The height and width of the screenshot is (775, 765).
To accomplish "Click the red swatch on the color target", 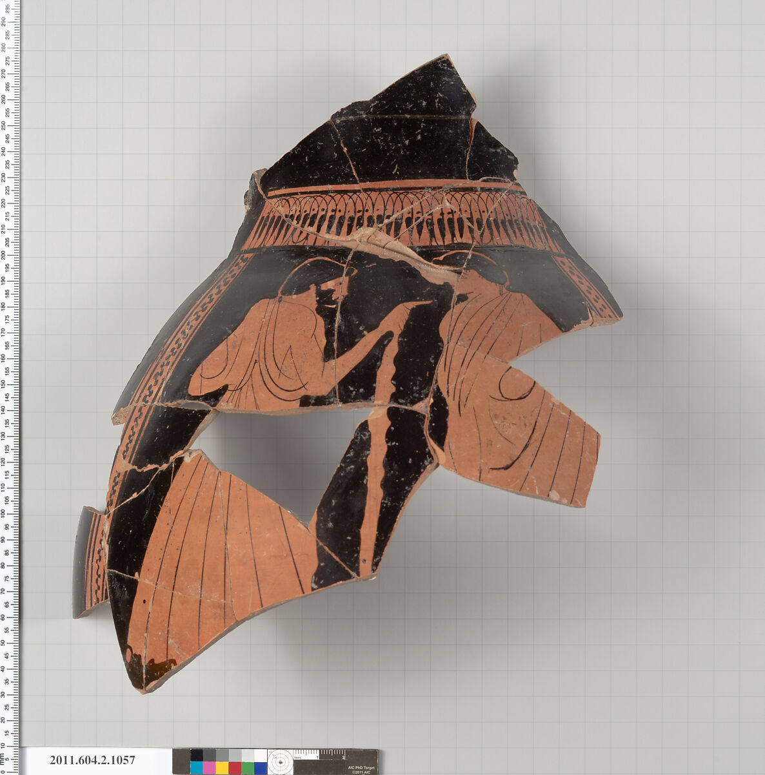I will (x=235, y=767).
